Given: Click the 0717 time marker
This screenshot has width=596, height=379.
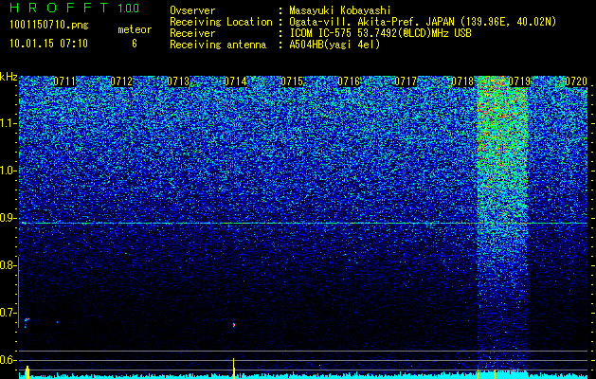Looking at the screenshot, I should coord(406,81).
